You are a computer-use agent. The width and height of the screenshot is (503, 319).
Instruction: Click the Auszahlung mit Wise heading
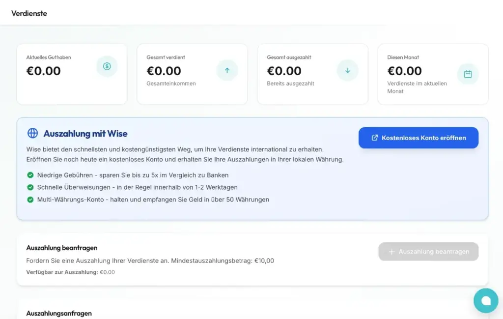[85, 134]
